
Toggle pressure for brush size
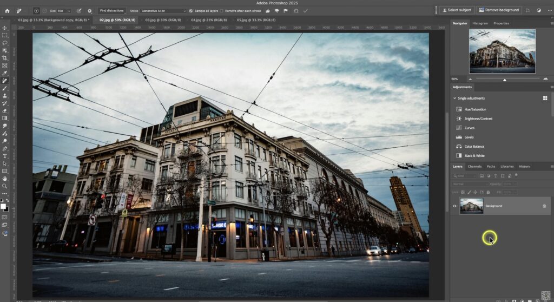79,11
